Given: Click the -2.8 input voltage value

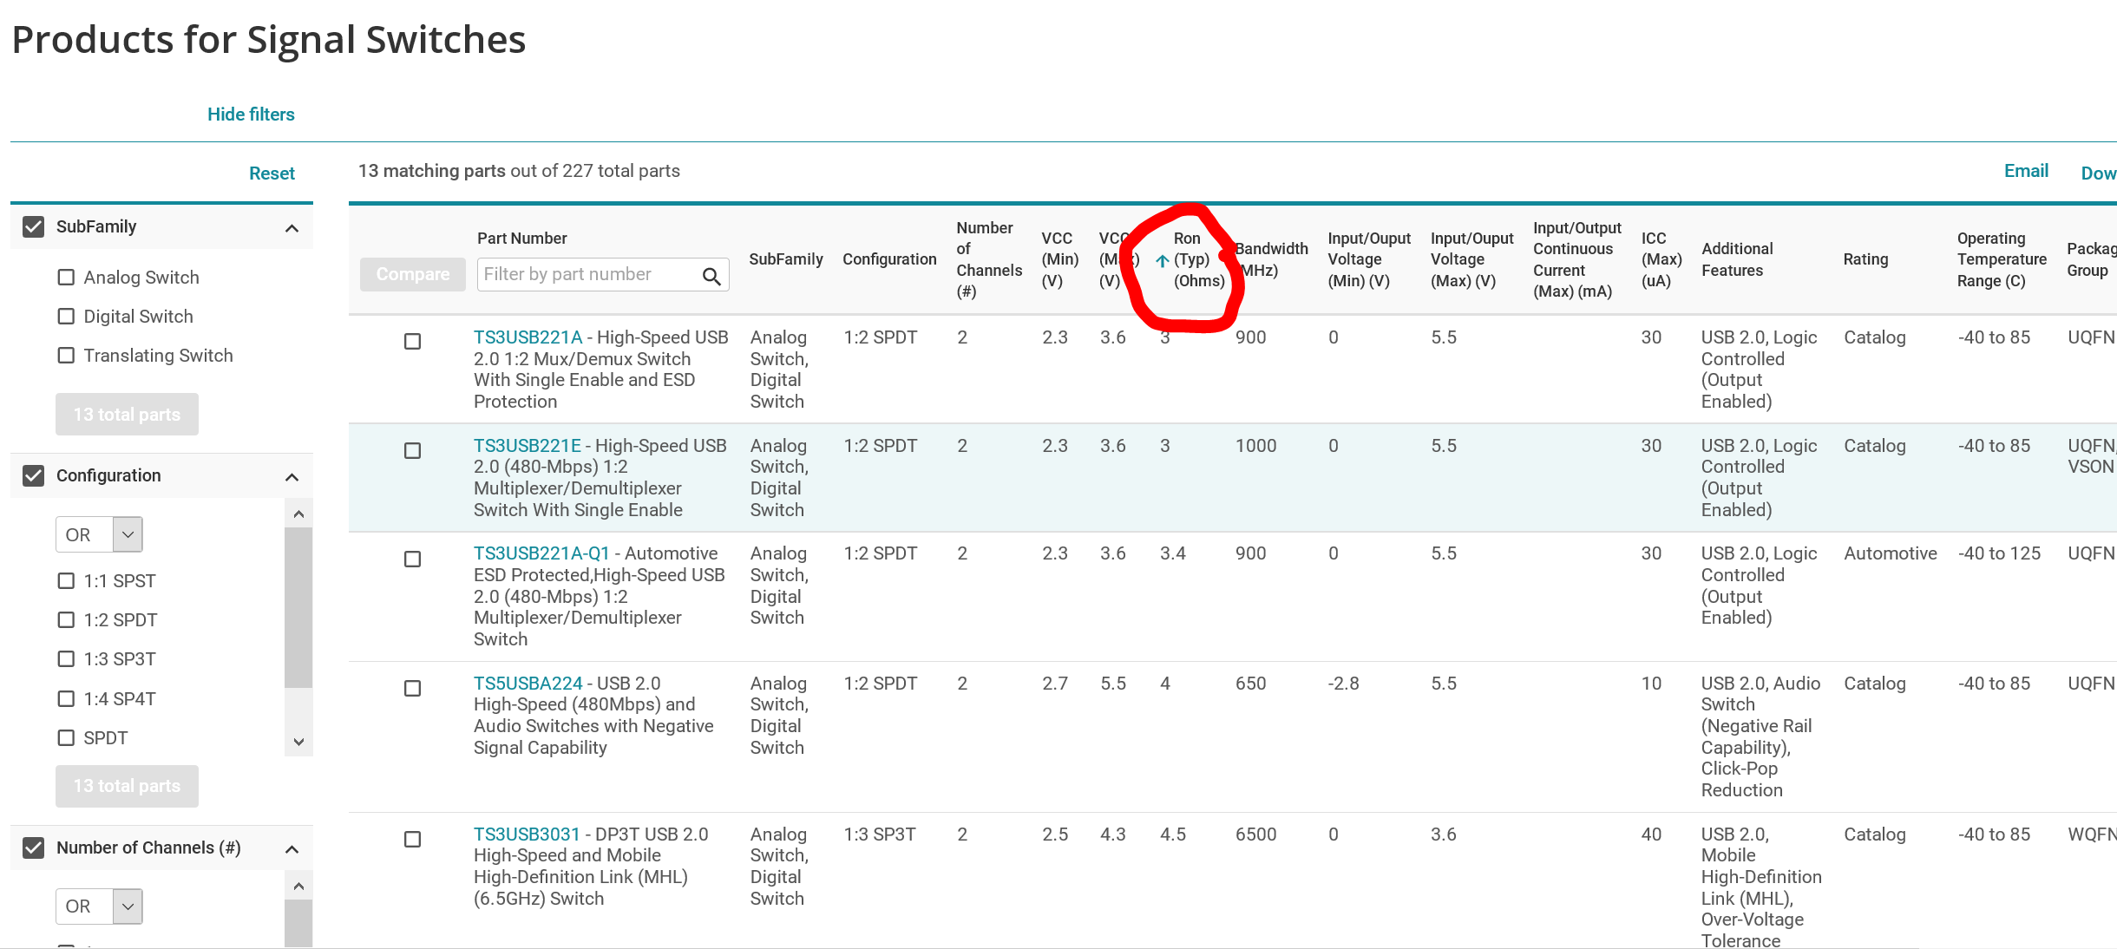Looking at the screenshot, I should point(1343,684).
